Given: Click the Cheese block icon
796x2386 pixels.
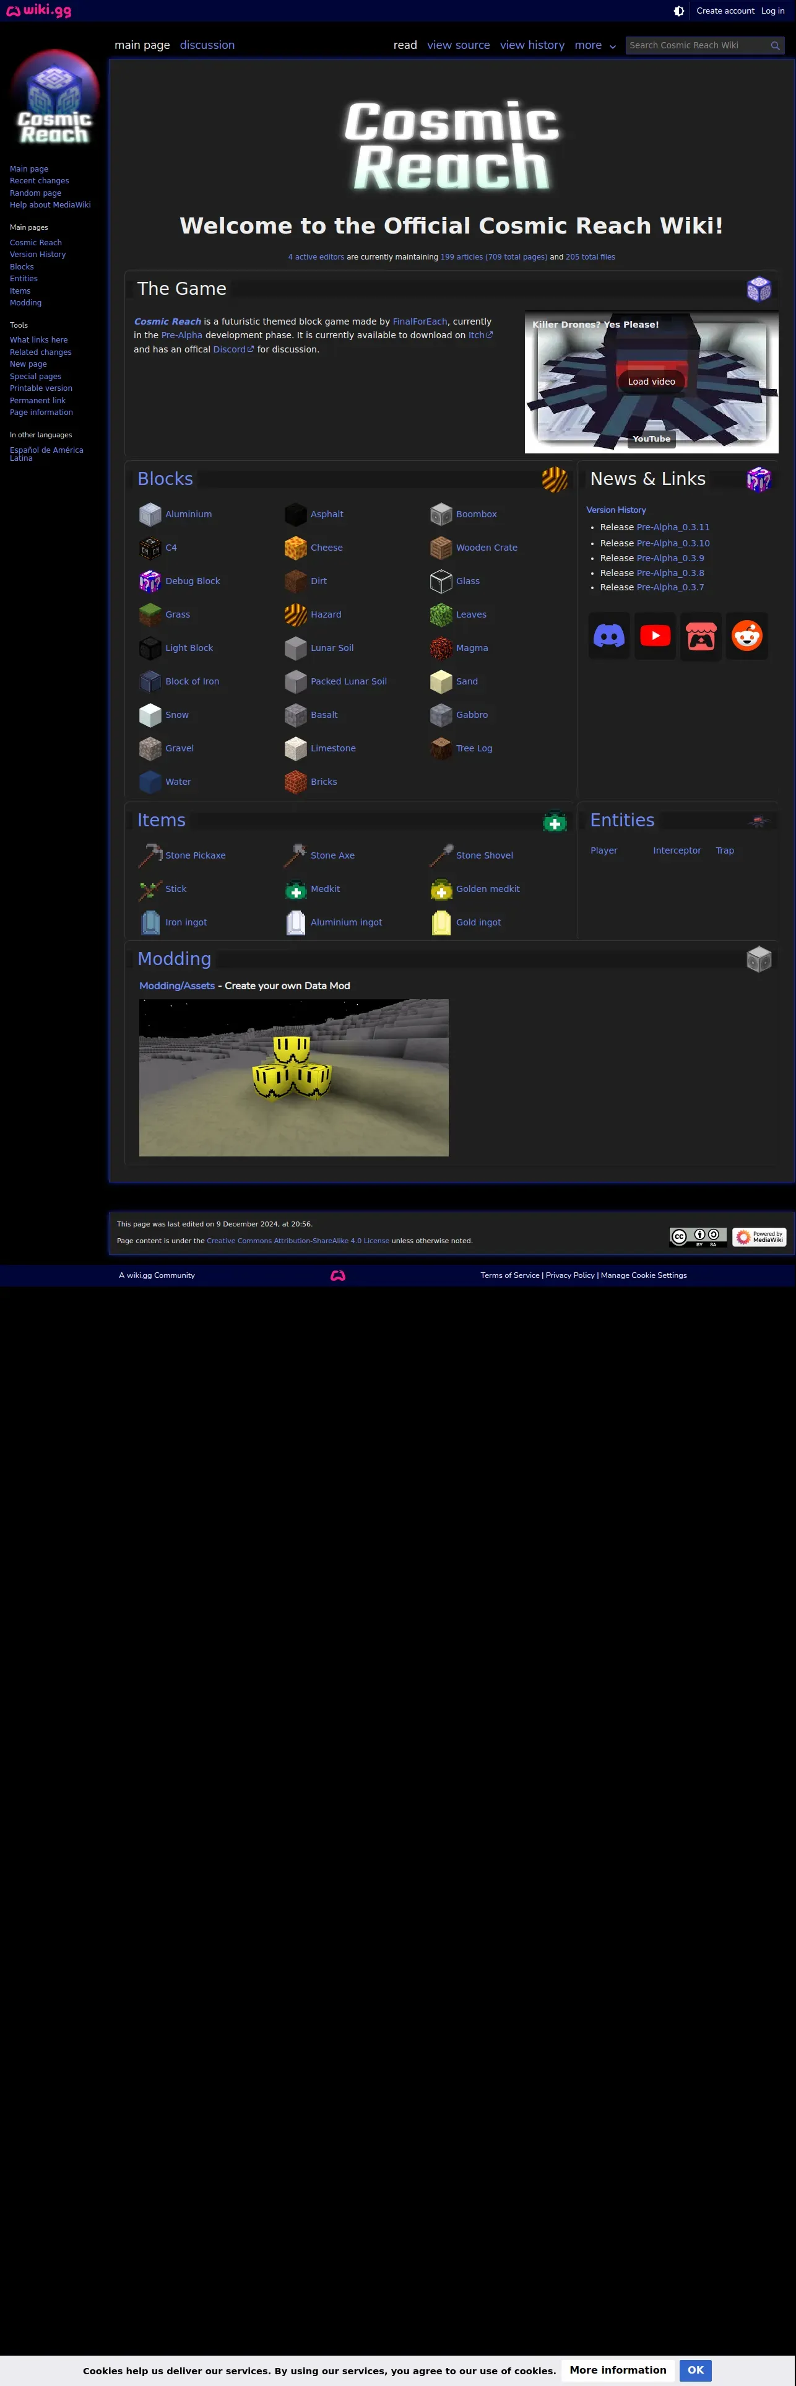Looking at the screenshot, I should click(295, 548).
